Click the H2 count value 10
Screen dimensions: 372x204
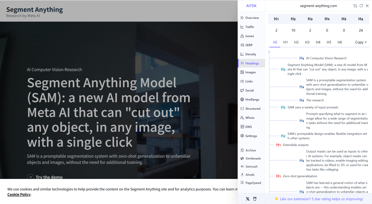click(x=293, y=30)
